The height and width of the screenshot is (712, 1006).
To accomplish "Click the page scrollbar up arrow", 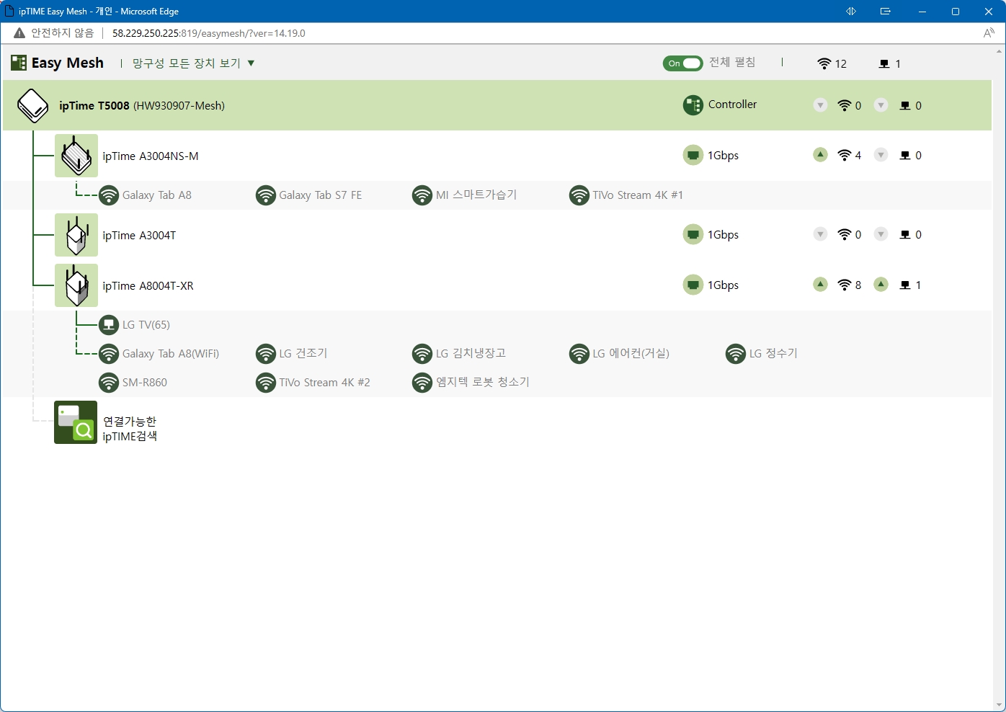I will click(x=1000, y=51).
